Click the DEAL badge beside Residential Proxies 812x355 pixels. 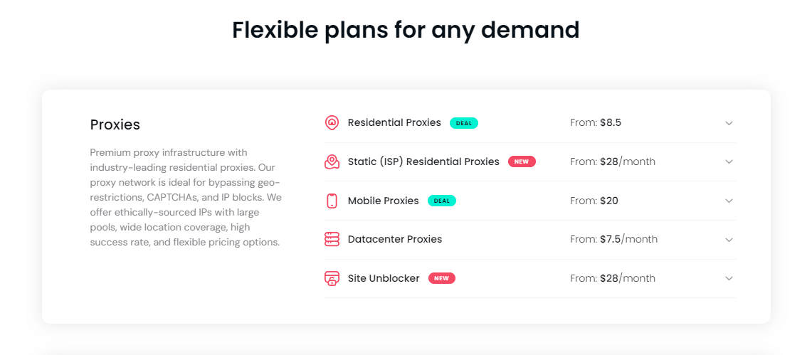pos(464,123)
